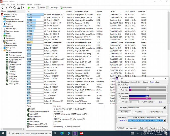The height and width of the screenshot is (136, 170).
Task: Toggle Множитель ЦП field checkbox
Action: [x=28, y=116]
